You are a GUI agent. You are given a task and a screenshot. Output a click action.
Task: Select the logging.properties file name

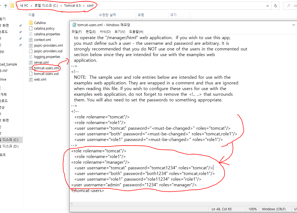47,57
